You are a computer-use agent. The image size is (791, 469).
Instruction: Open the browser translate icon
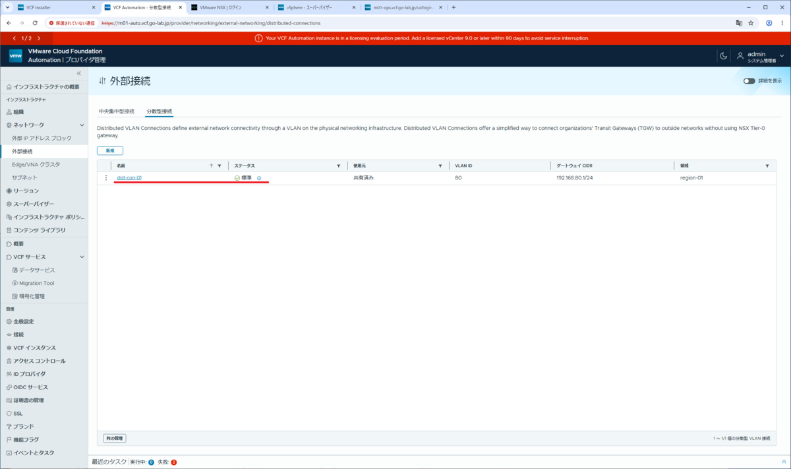pos(739,22)
